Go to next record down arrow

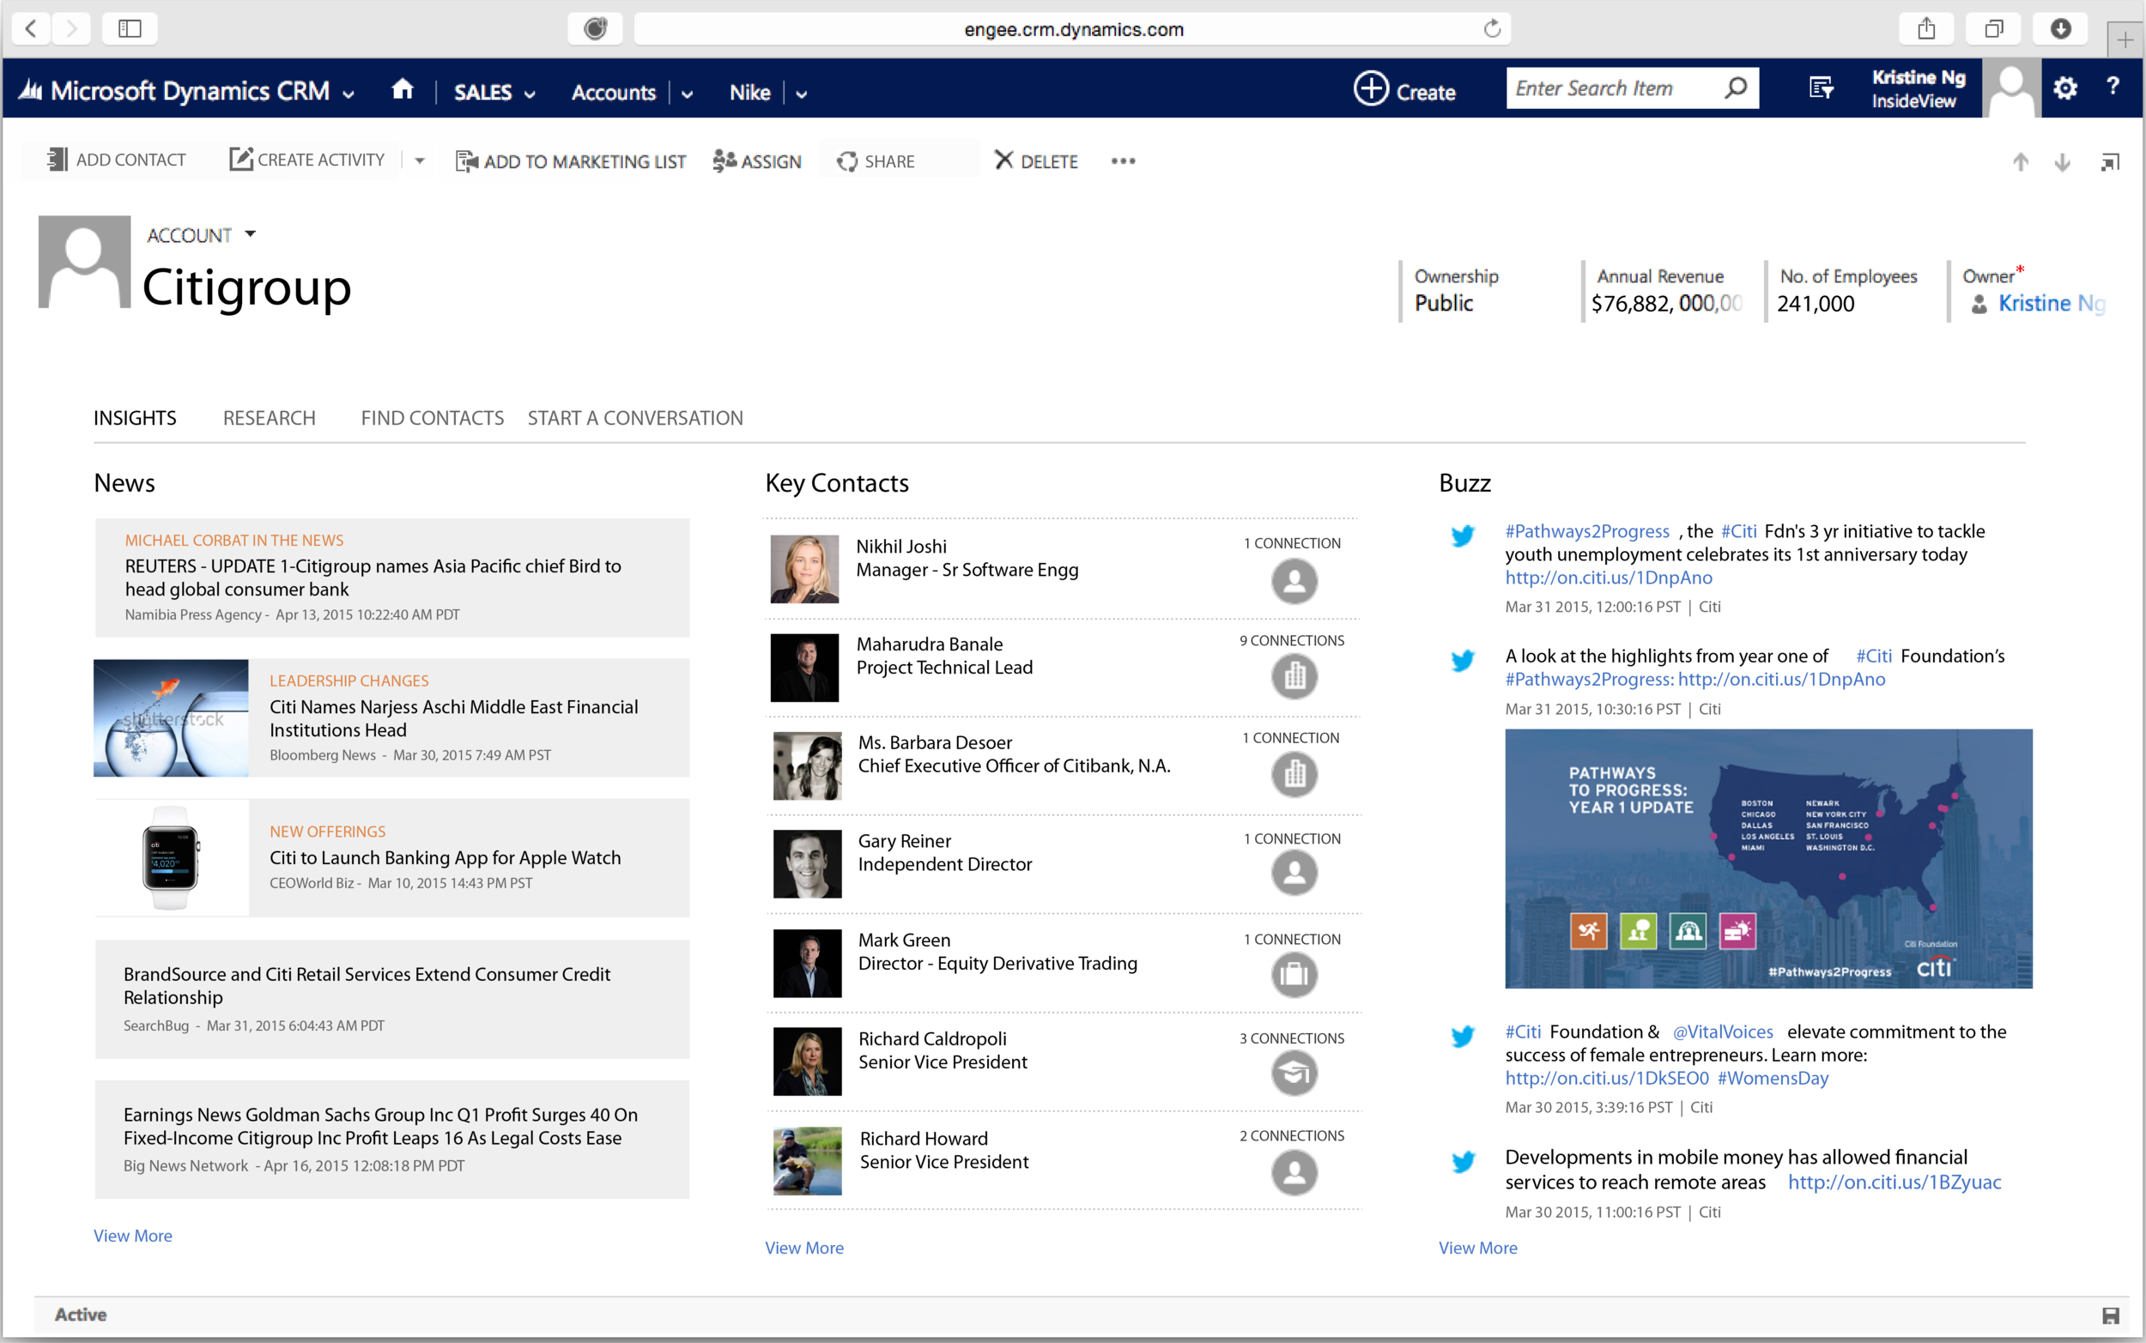2063,161
